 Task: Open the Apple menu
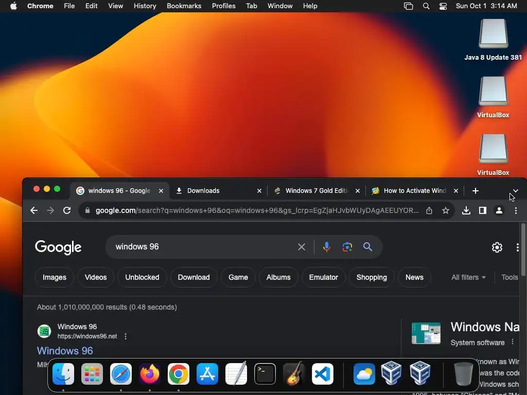pos(13,6)
